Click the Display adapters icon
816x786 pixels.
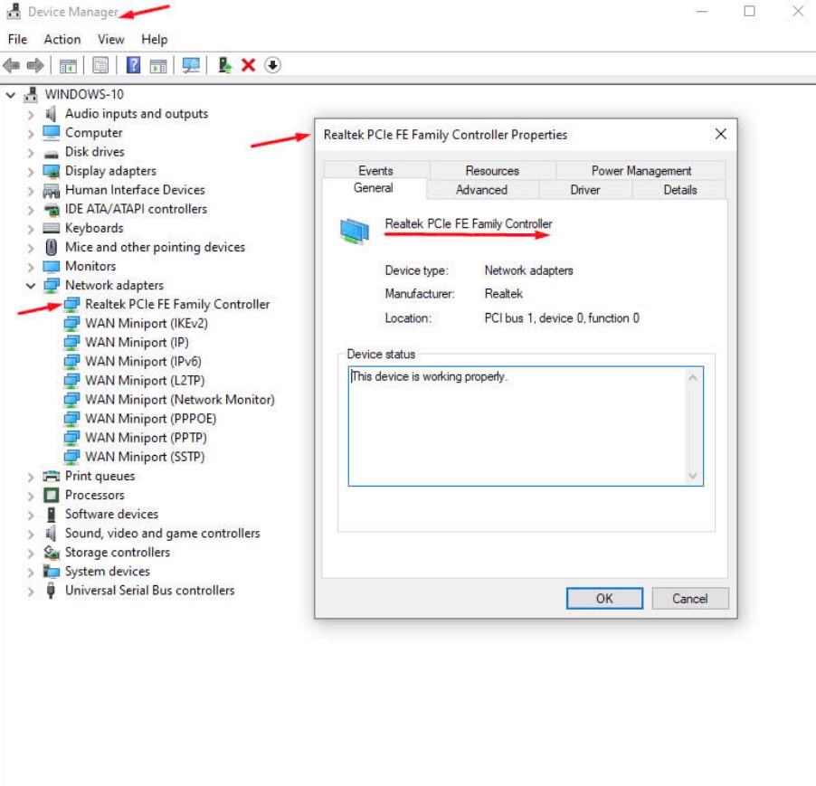51,171
